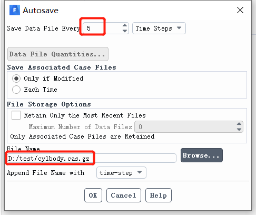Screen dimensions: 256x215
Task: Click the File Name path field
Action: [x=92, y=158]
